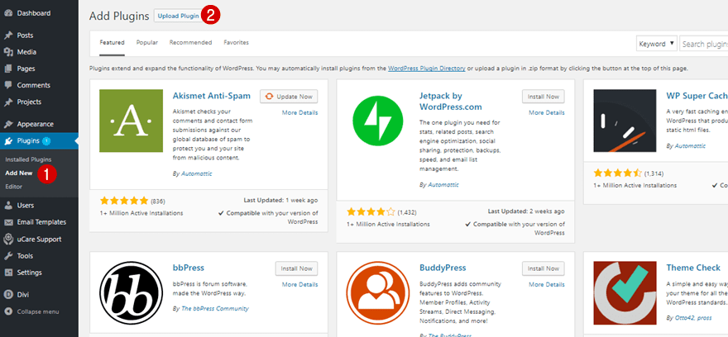This screenshot has height=337, width=728.
Task: Open the BuddyPress orange logo thumbnail
Action: 378,293
